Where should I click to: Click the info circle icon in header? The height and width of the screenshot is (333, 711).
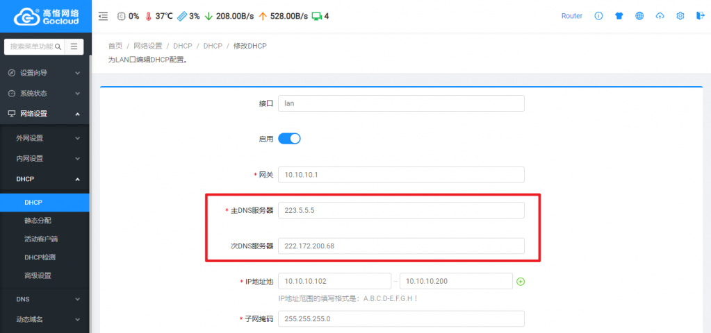(x=598, y=16)
